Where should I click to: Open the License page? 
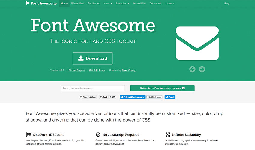[x=170, y=3]
